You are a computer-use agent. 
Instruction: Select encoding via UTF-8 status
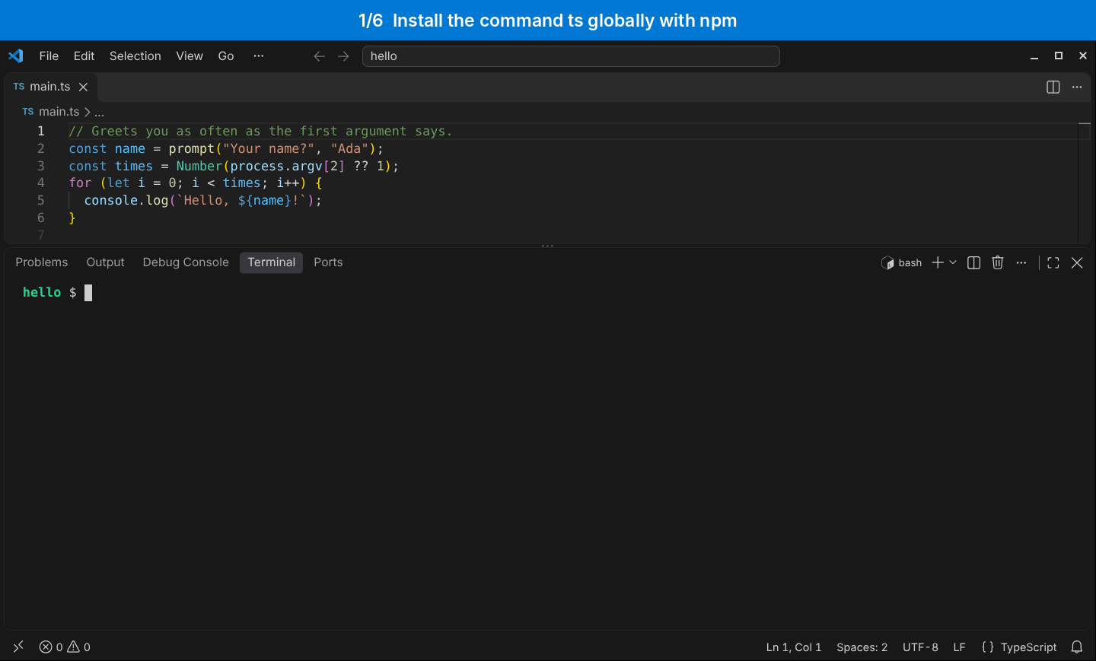tap(920, 647)
